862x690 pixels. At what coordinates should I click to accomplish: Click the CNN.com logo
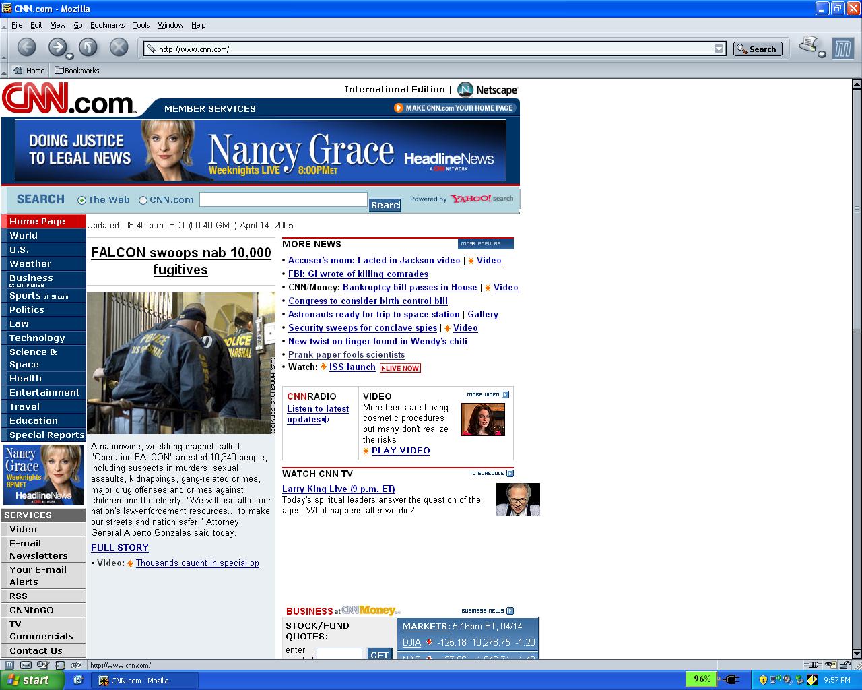click(x=68, y=98)
